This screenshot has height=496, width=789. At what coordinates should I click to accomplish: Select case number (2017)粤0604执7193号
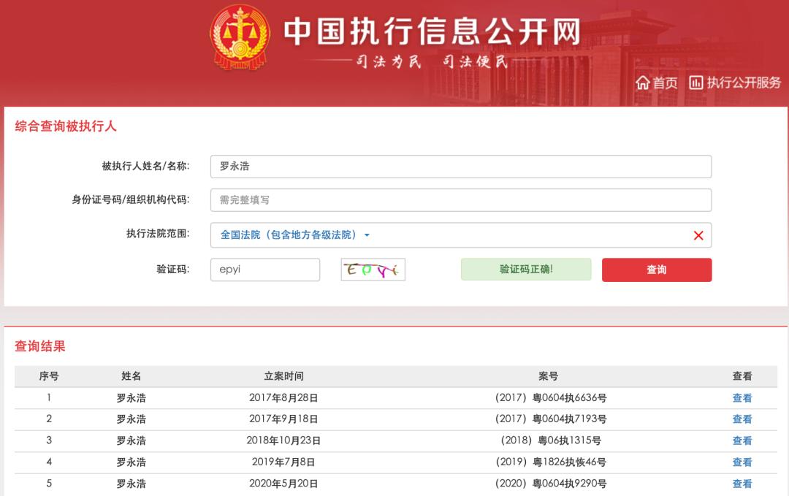click(x=551, y=419)
